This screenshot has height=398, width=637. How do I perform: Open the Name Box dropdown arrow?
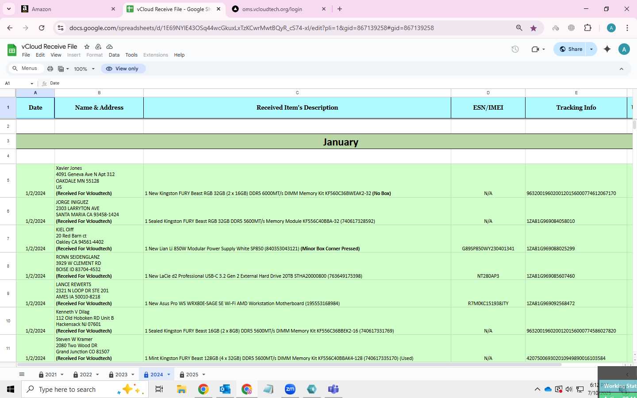click(x=32, y=83)
